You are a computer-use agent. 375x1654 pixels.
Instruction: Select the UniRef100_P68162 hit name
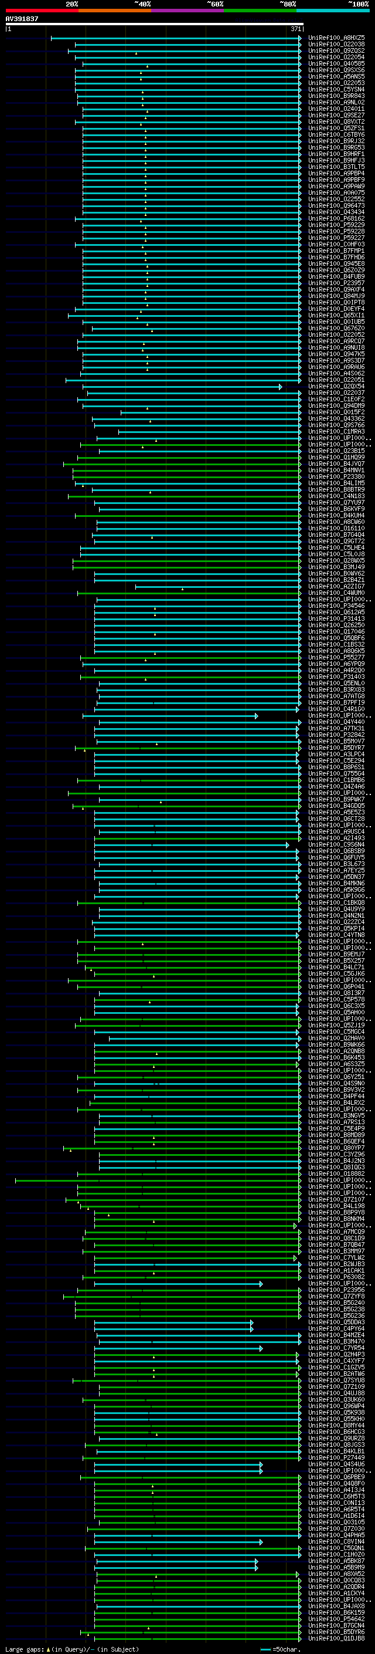pyautogui.click(x=336, y=218)
